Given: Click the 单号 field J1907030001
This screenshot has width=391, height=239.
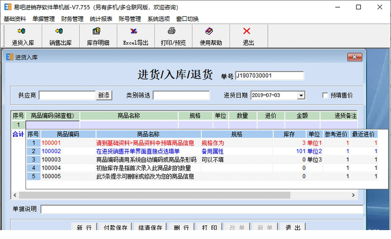Looking at the screenshot, I should [x=270, y=76].
